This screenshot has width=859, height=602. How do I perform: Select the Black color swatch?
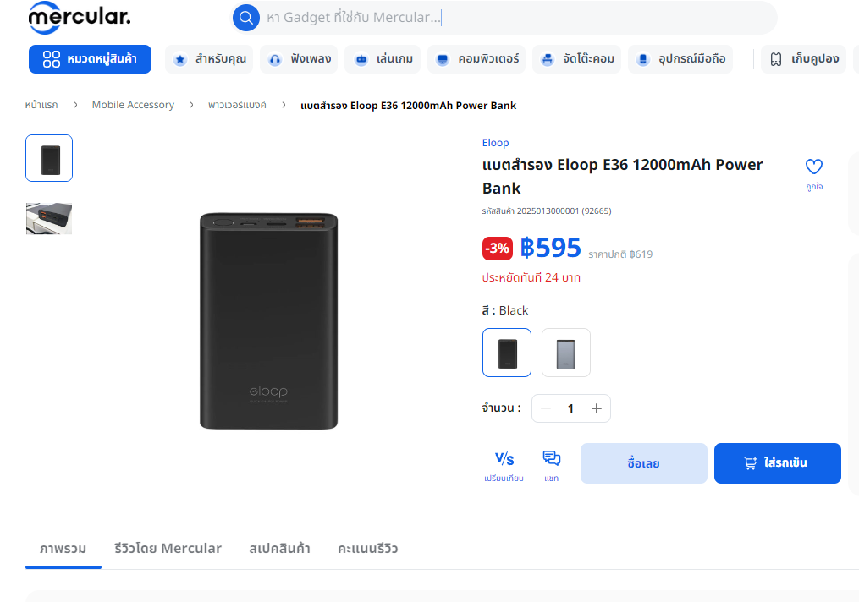pyautogui.click(x=507, y=353)
